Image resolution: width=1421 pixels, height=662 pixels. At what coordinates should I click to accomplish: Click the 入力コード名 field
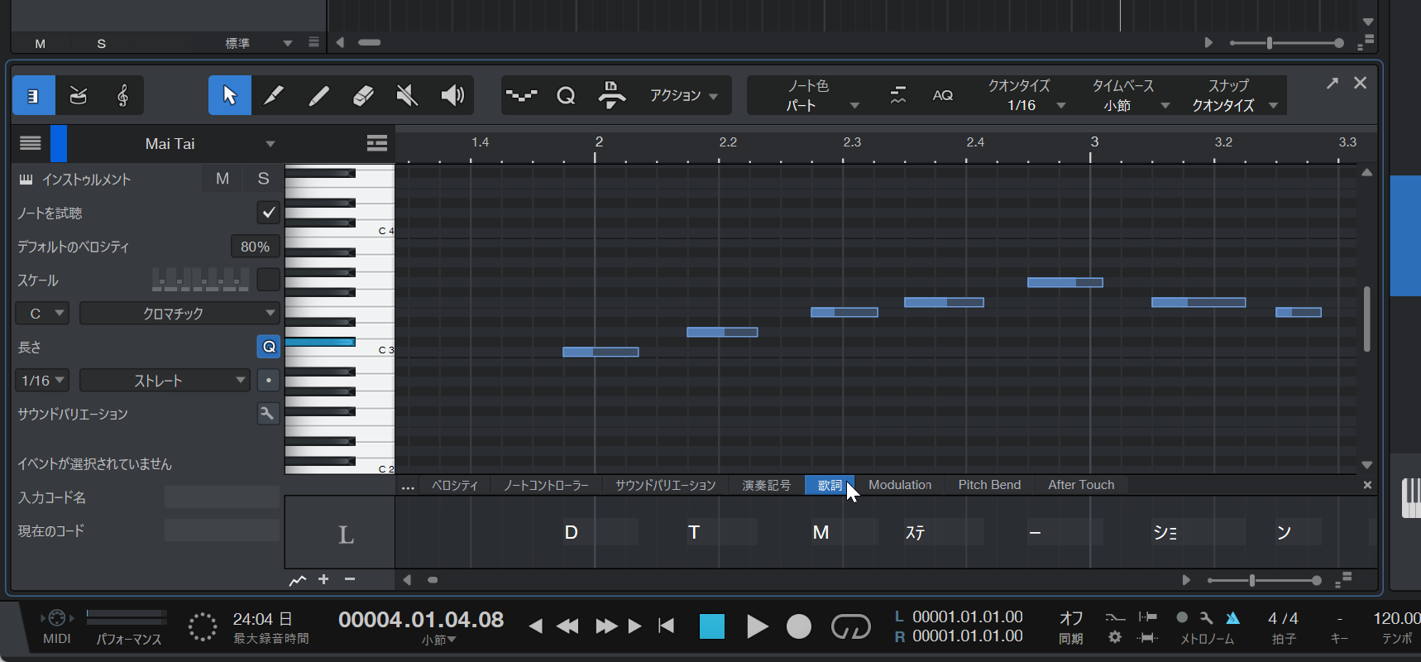click(x=222, y=497)
